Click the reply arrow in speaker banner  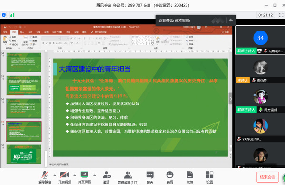pos(231,20)
